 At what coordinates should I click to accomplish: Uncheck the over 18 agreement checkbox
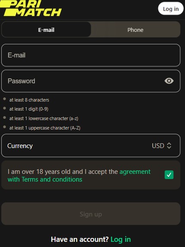169,175
